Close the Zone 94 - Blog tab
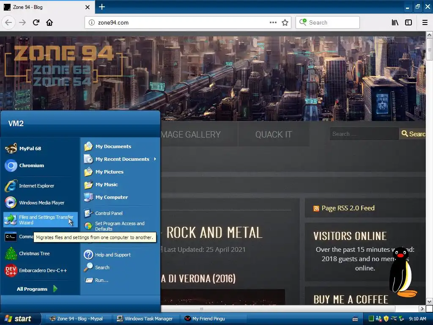 click(x=88, y=7)
